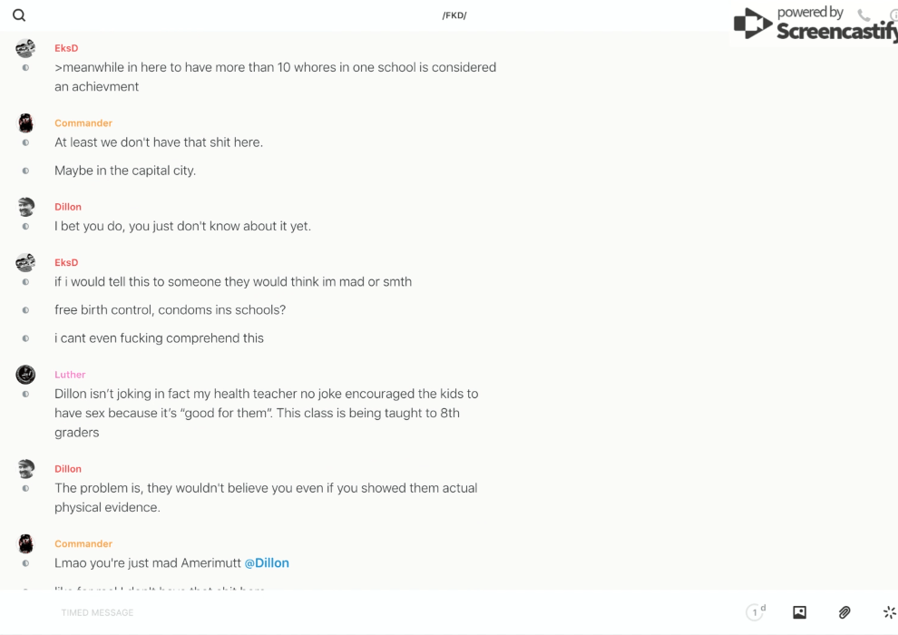898x635 pixels.
Task: Click timer indicator beside "free birth control" message
Action: coord(25,310)
